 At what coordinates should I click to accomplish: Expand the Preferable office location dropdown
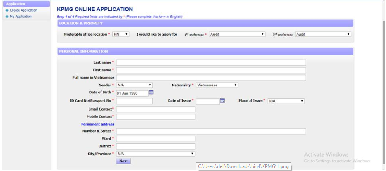pyautogui.click(x=121, y=35)
